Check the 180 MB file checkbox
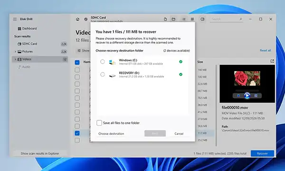Viewport: 285px width, 171px height. coord(77,70)
